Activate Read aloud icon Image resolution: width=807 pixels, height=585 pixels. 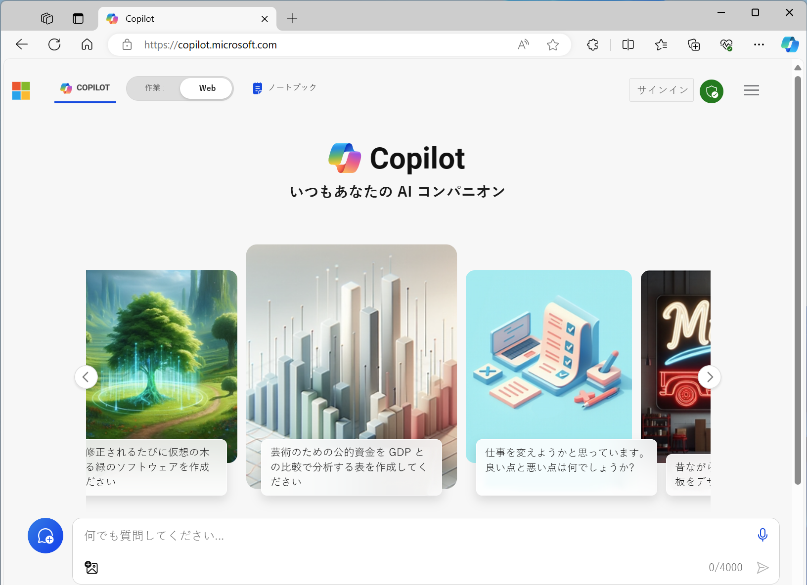click(523, 44)
